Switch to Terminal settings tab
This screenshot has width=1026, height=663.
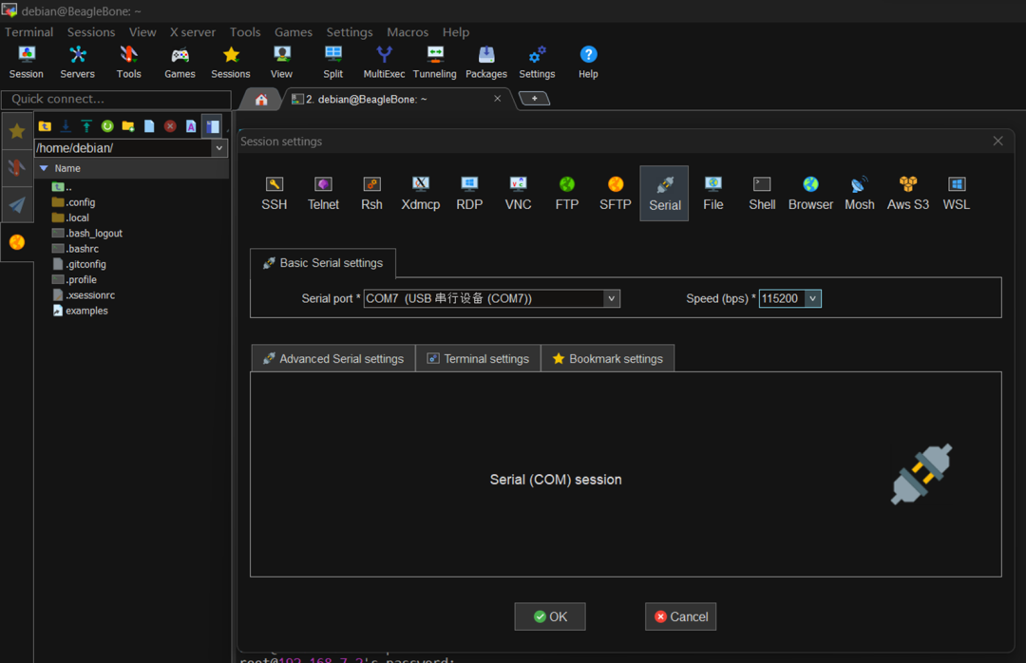point(478,359)
